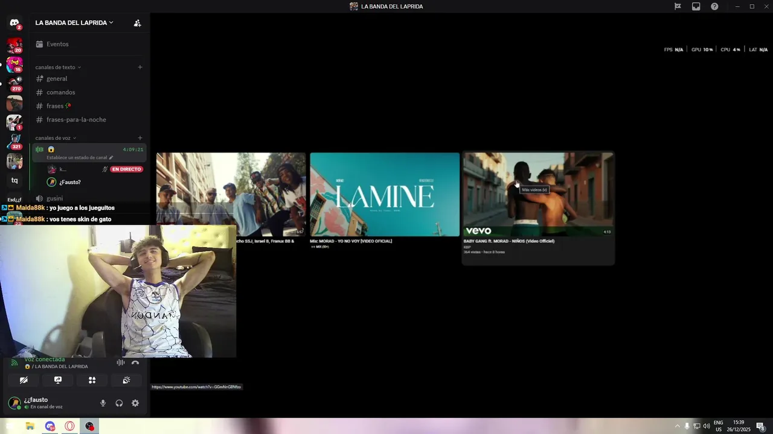773x434 pixels.
Task: Open server icon with badge 15
Action: tap(14, 64)
